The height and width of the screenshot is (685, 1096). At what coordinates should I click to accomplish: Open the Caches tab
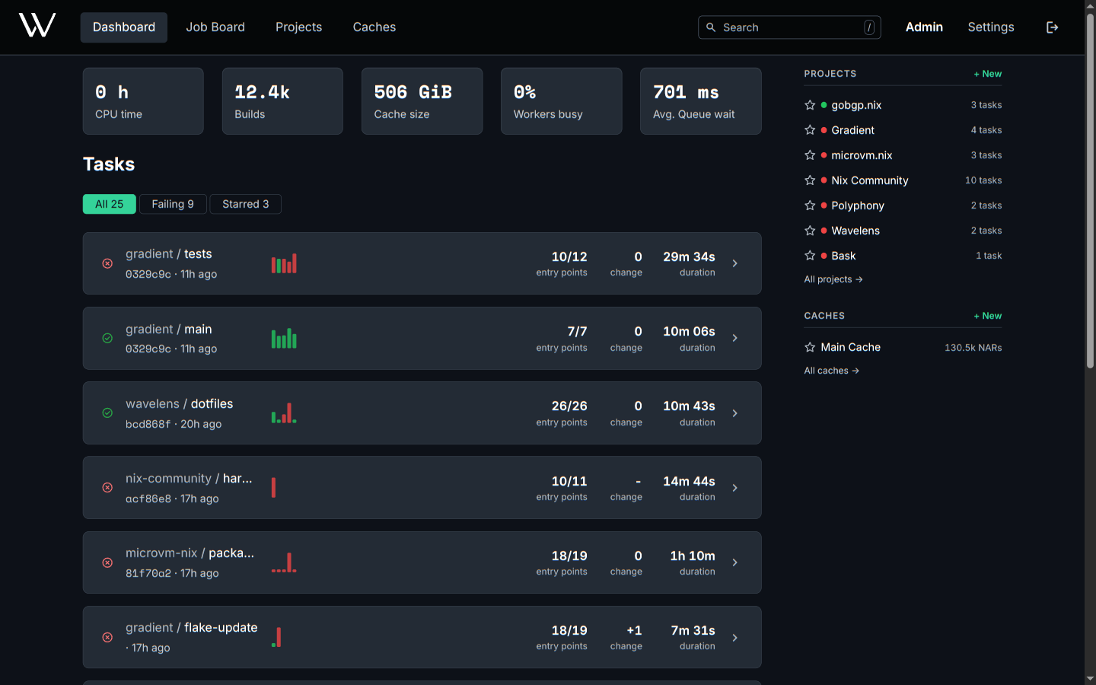pyautogui.click(x=374, y=27)
